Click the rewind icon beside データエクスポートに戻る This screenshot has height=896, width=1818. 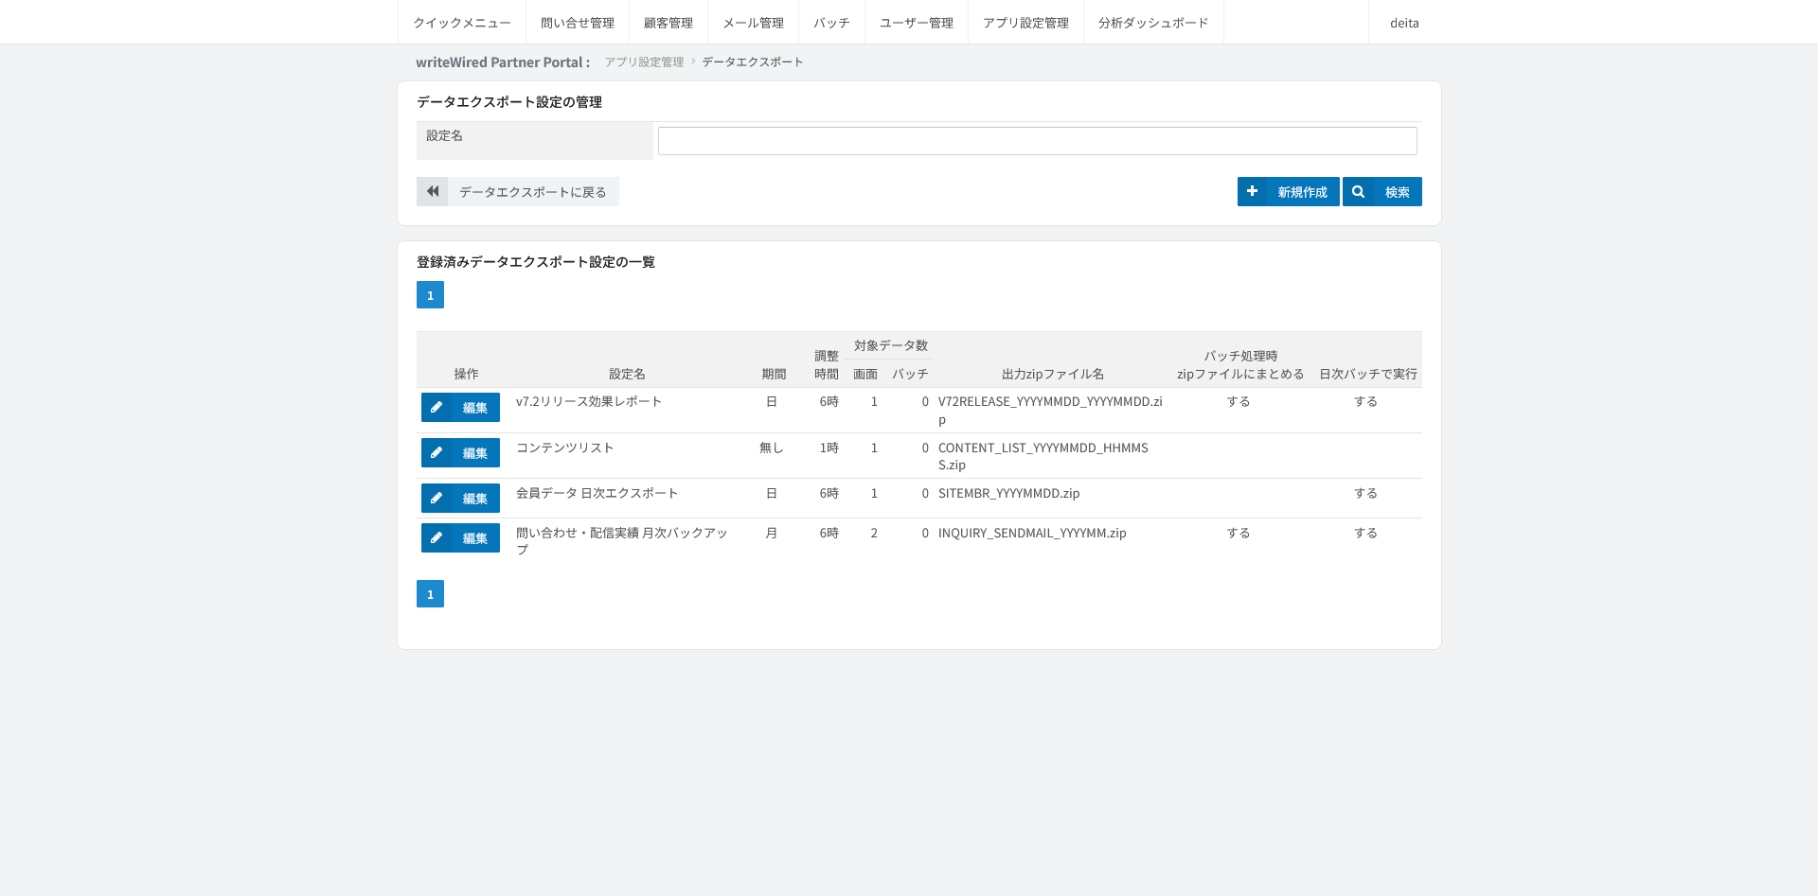point(433,191)
